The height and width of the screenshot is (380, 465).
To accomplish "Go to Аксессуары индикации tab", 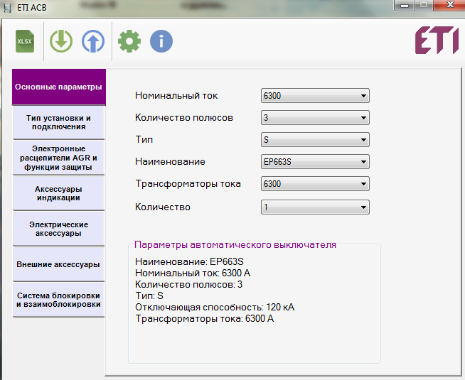I will (x=59, y=193).
